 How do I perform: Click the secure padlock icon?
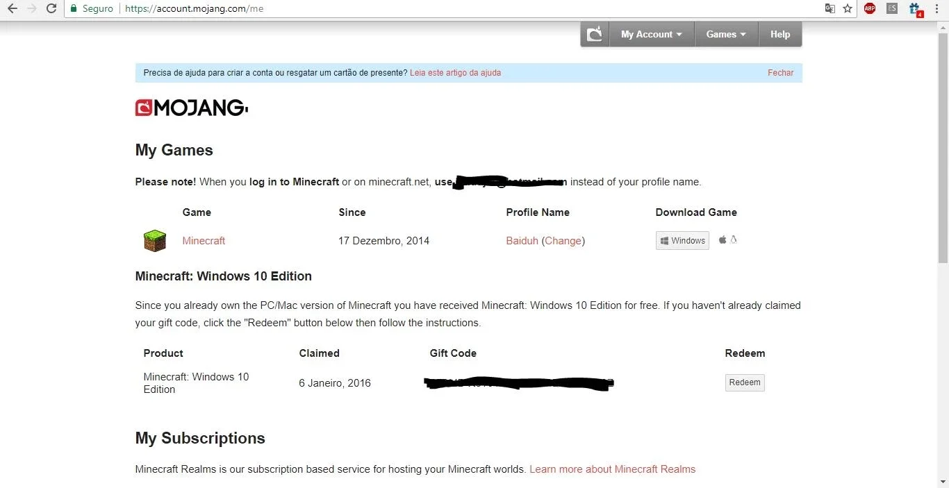(74, 9)
